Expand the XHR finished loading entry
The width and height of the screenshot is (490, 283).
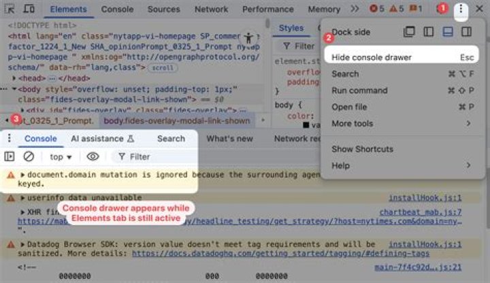click(22, 212)
